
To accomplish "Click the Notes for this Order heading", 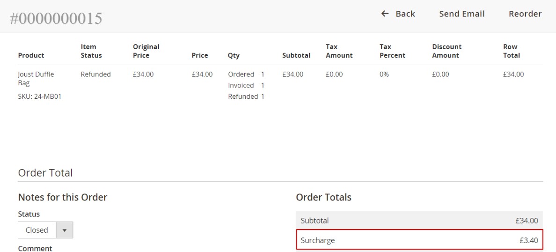I will click(x=63, y=197).
